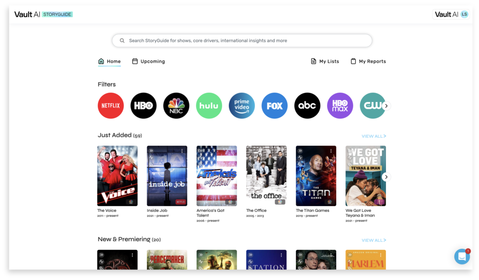The image size is (479, 280).
Task: Click pulse icon on The Titan Games card
Action: (x=300, y=158)
